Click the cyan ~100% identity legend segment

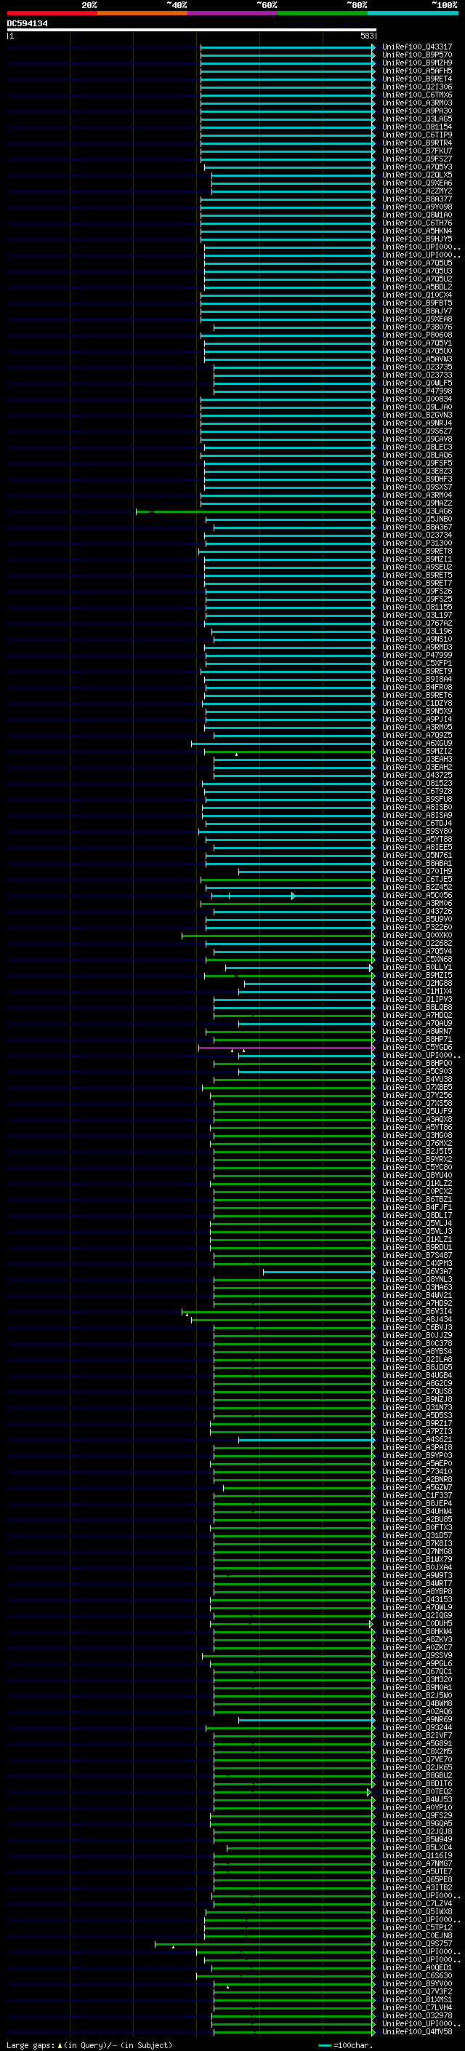coord(413,13)
